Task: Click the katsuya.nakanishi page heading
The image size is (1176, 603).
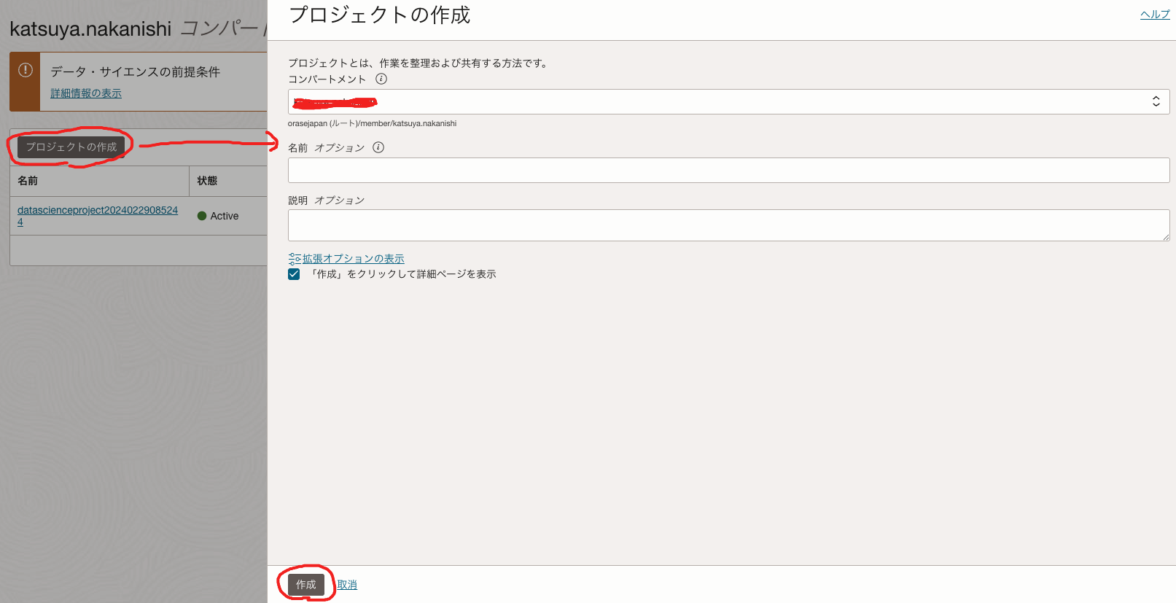Action: (x=90, y=29)
